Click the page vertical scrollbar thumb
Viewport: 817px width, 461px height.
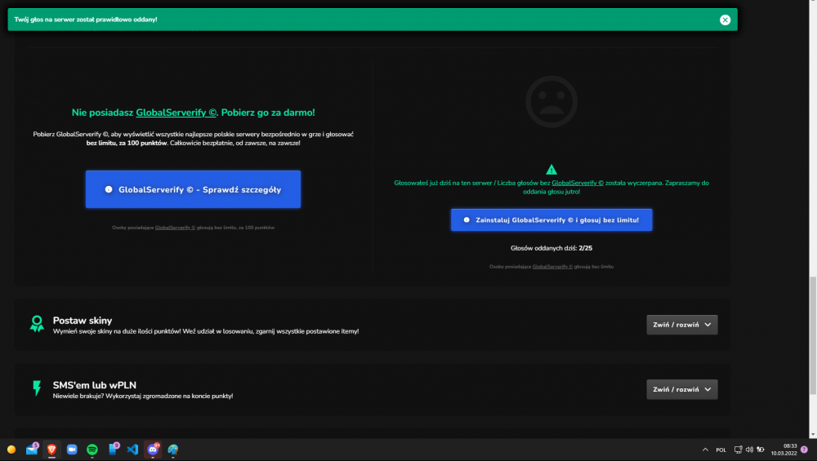812,336
